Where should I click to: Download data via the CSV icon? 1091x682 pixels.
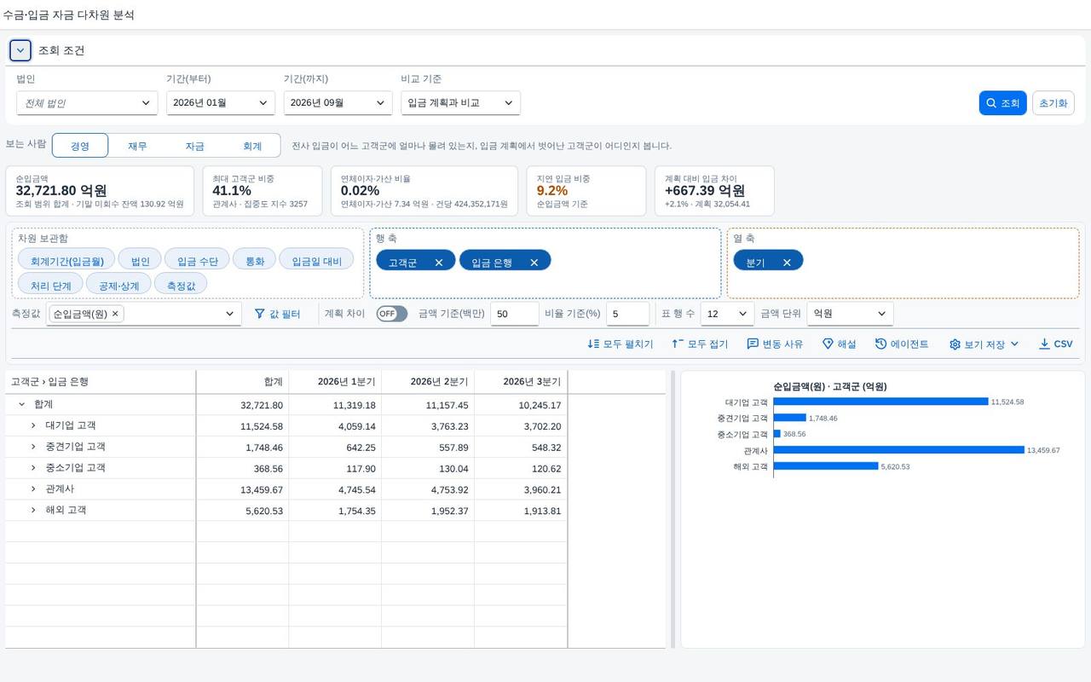click(1044, 344)
